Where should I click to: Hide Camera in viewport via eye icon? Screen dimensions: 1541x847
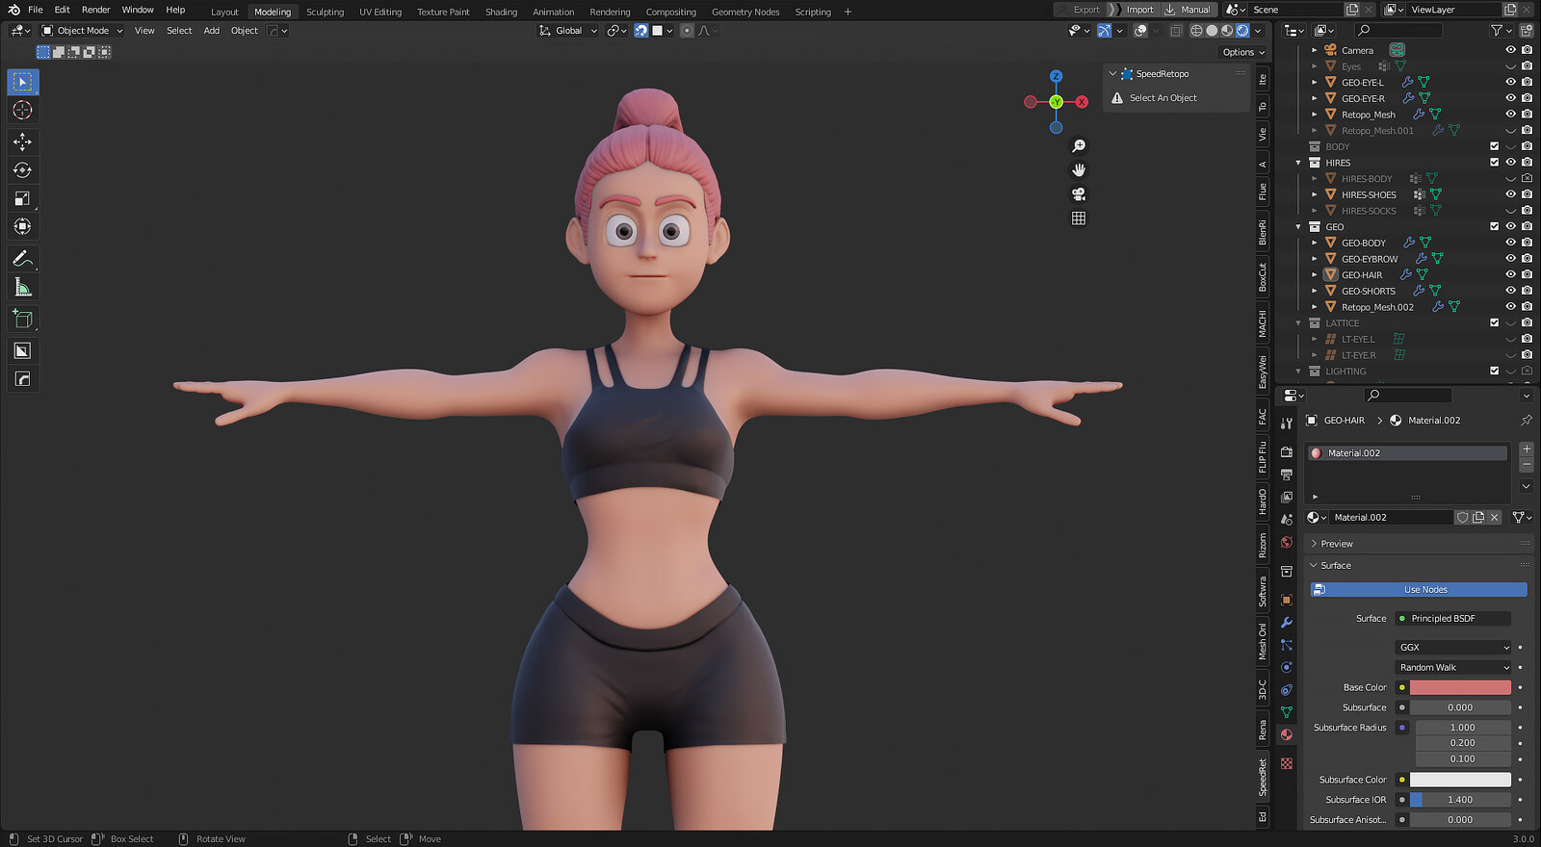tap(1510, 50)
